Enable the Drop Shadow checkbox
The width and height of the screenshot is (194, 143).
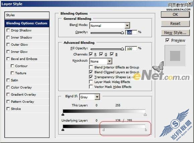8,30
